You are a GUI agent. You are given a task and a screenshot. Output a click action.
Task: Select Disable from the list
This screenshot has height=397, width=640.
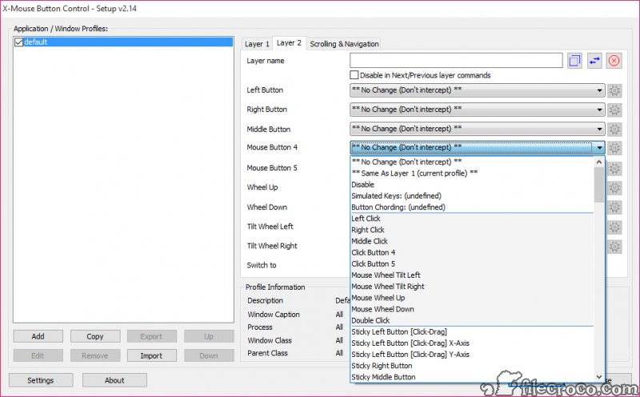pos(472,185)
